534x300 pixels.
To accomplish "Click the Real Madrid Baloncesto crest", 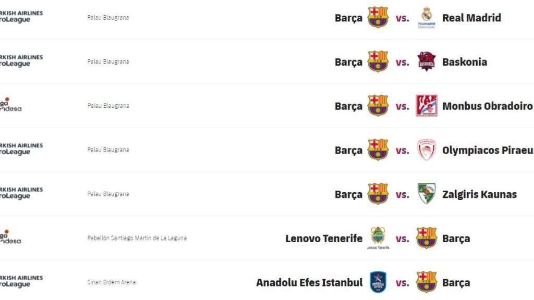I will [x=427, y=17].
